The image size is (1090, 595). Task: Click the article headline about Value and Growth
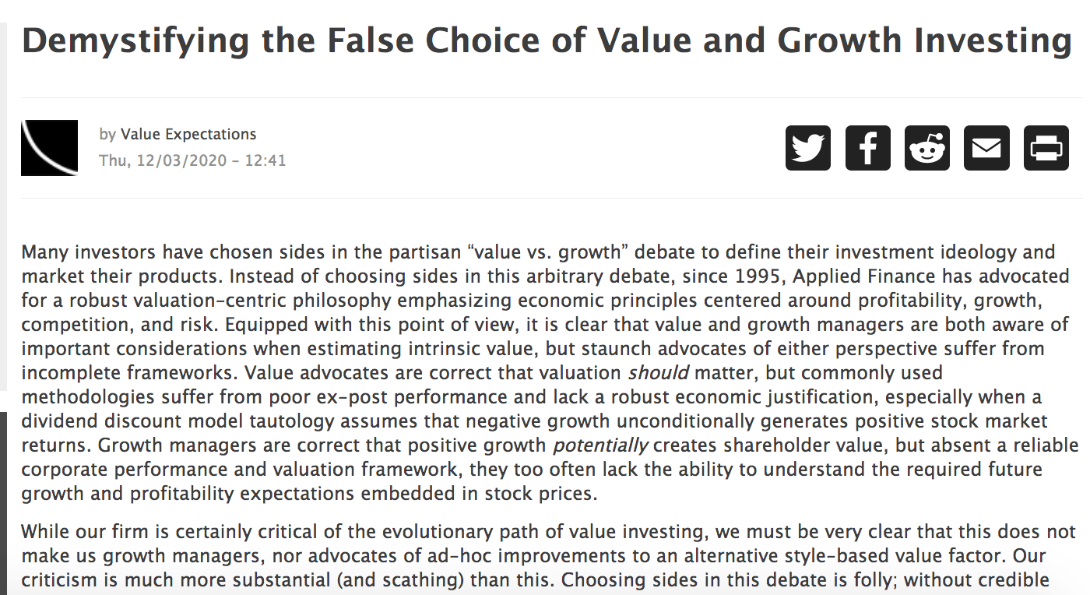click(547, 40)
